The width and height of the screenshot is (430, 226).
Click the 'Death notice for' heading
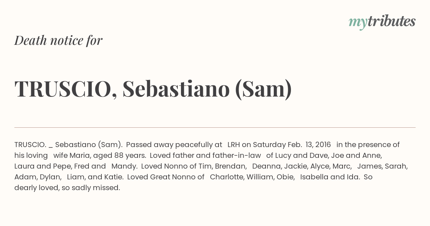[x=58, y=40]
